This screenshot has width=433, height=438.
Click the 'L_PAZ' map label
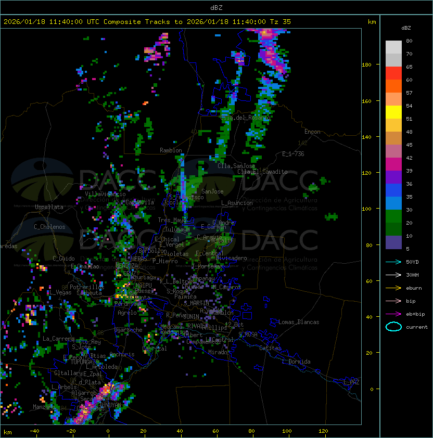pyautogui.click(x=351, y=382)
